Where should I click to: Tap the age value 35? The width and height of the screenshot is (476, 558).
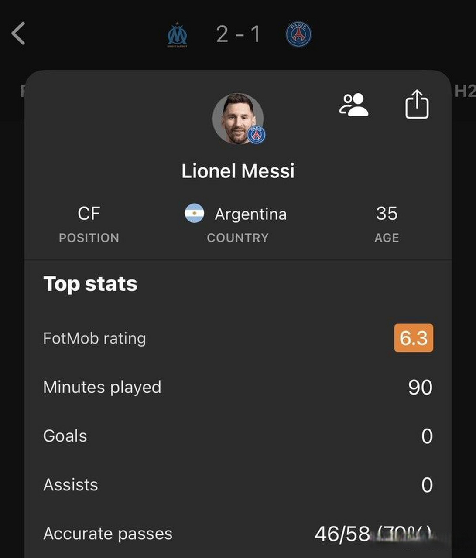click(387, 214)
